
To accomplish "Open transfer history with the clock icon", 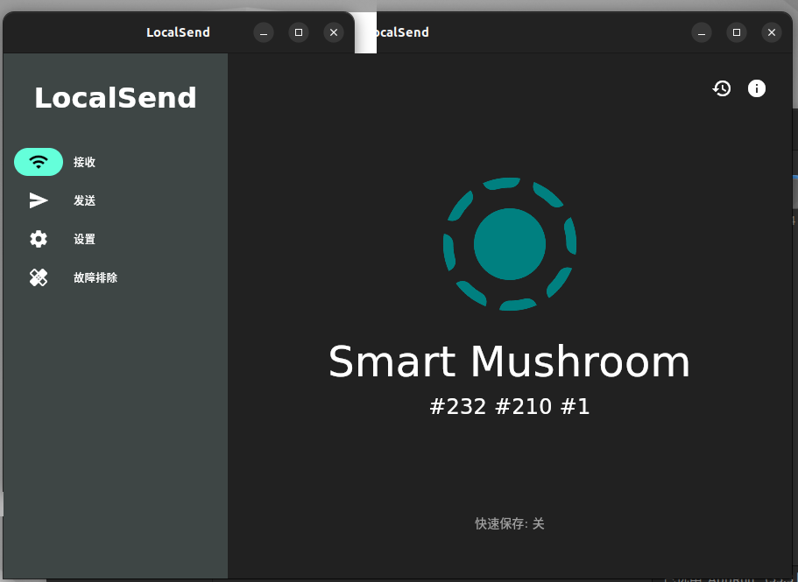I will (721, 88).
